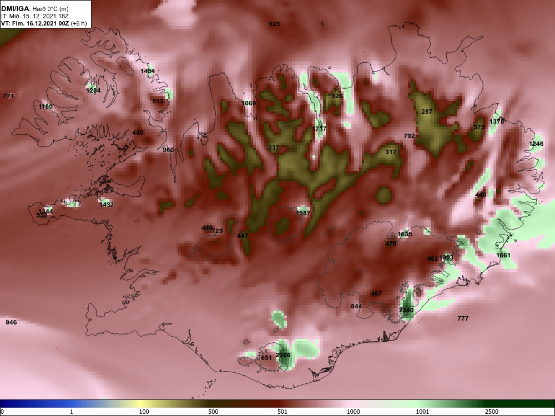The image size is (555, 416).
Task: Select the 1246 value on the east coast
Action: (536, 144)
